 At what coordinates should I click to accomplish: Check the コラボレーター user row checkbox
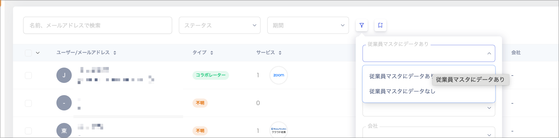click(x=28, y=75)
